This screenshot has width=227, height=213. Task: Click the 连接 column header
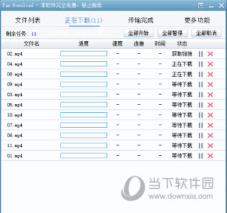click(139, 44)
